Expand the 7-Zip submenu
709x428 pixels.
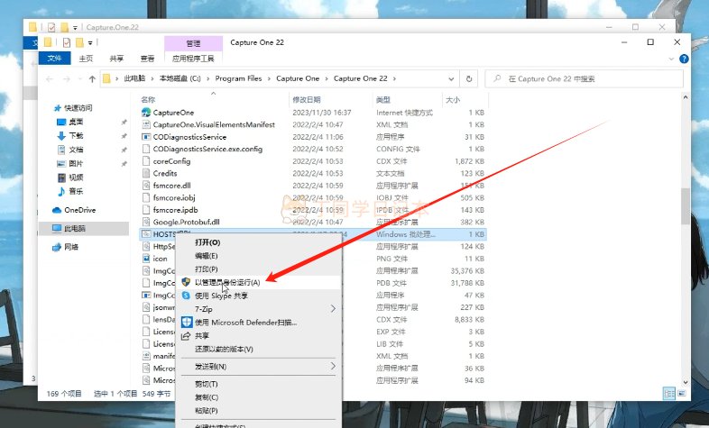click(333, 309)
